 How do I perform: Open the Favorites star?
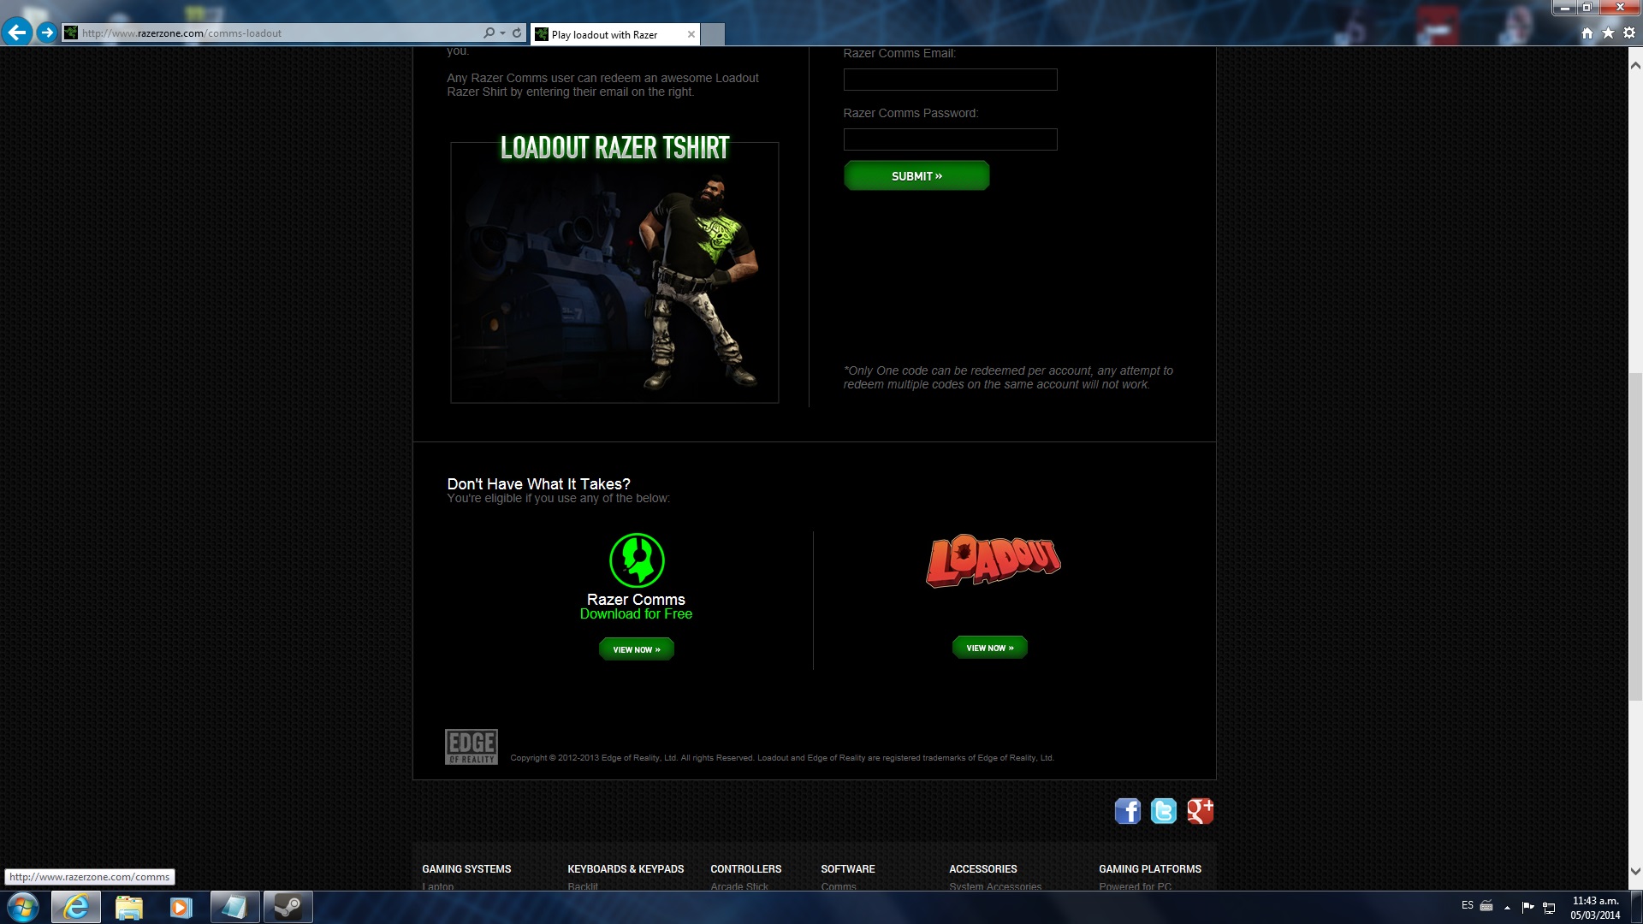[1609, 33]
